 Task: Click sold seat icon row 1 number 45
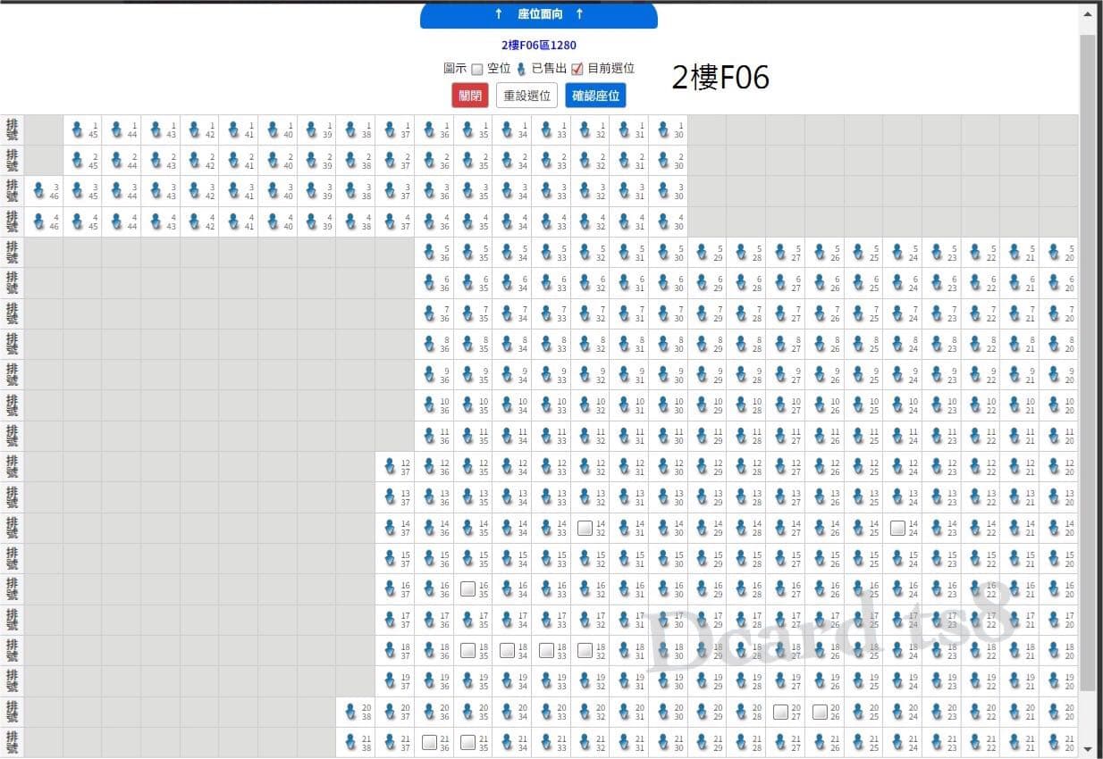click(x=78, y=129)
